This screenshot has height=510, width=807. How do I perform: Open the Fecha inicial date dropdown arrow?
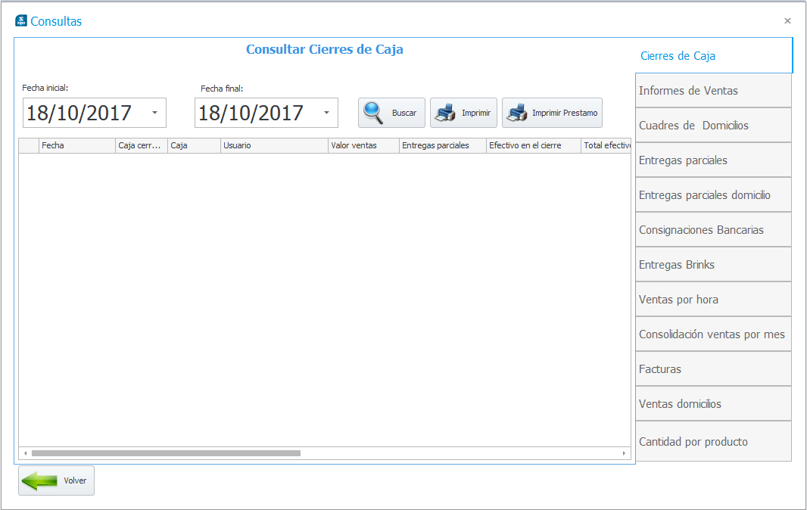coord(155,113)
